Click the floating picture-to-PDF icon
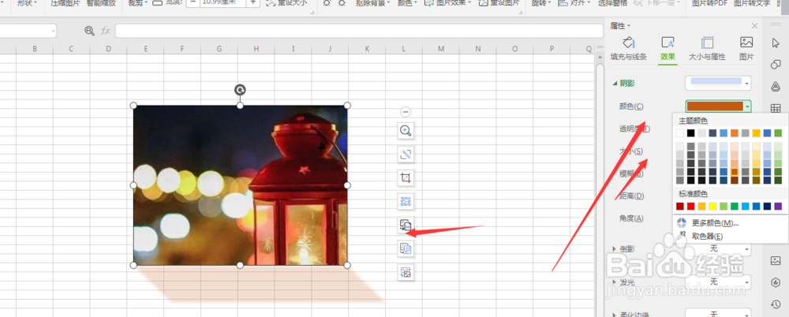789x317 pixels. pyautogui.click(x=406, y=248)
